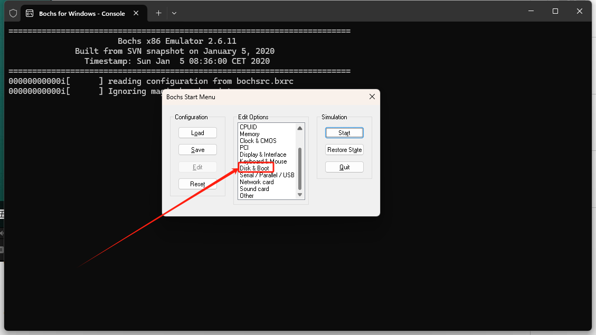Select Sound card option
The width and height of the screenshot is (596, 335).
click(x=254, y=189)
